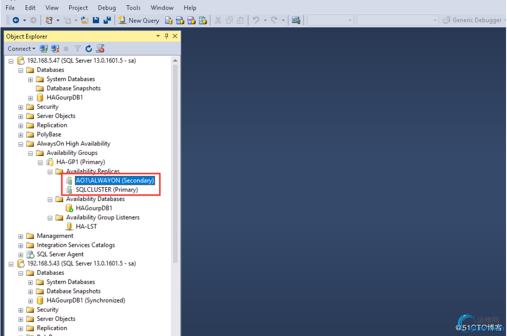Open the Generic Debugger toolbar item

tap(472, 20)
